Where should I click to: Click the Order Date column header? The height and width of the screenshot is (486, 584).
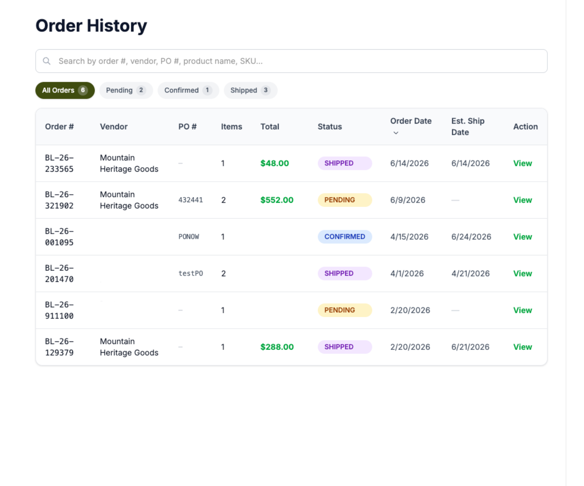point(411,121)
